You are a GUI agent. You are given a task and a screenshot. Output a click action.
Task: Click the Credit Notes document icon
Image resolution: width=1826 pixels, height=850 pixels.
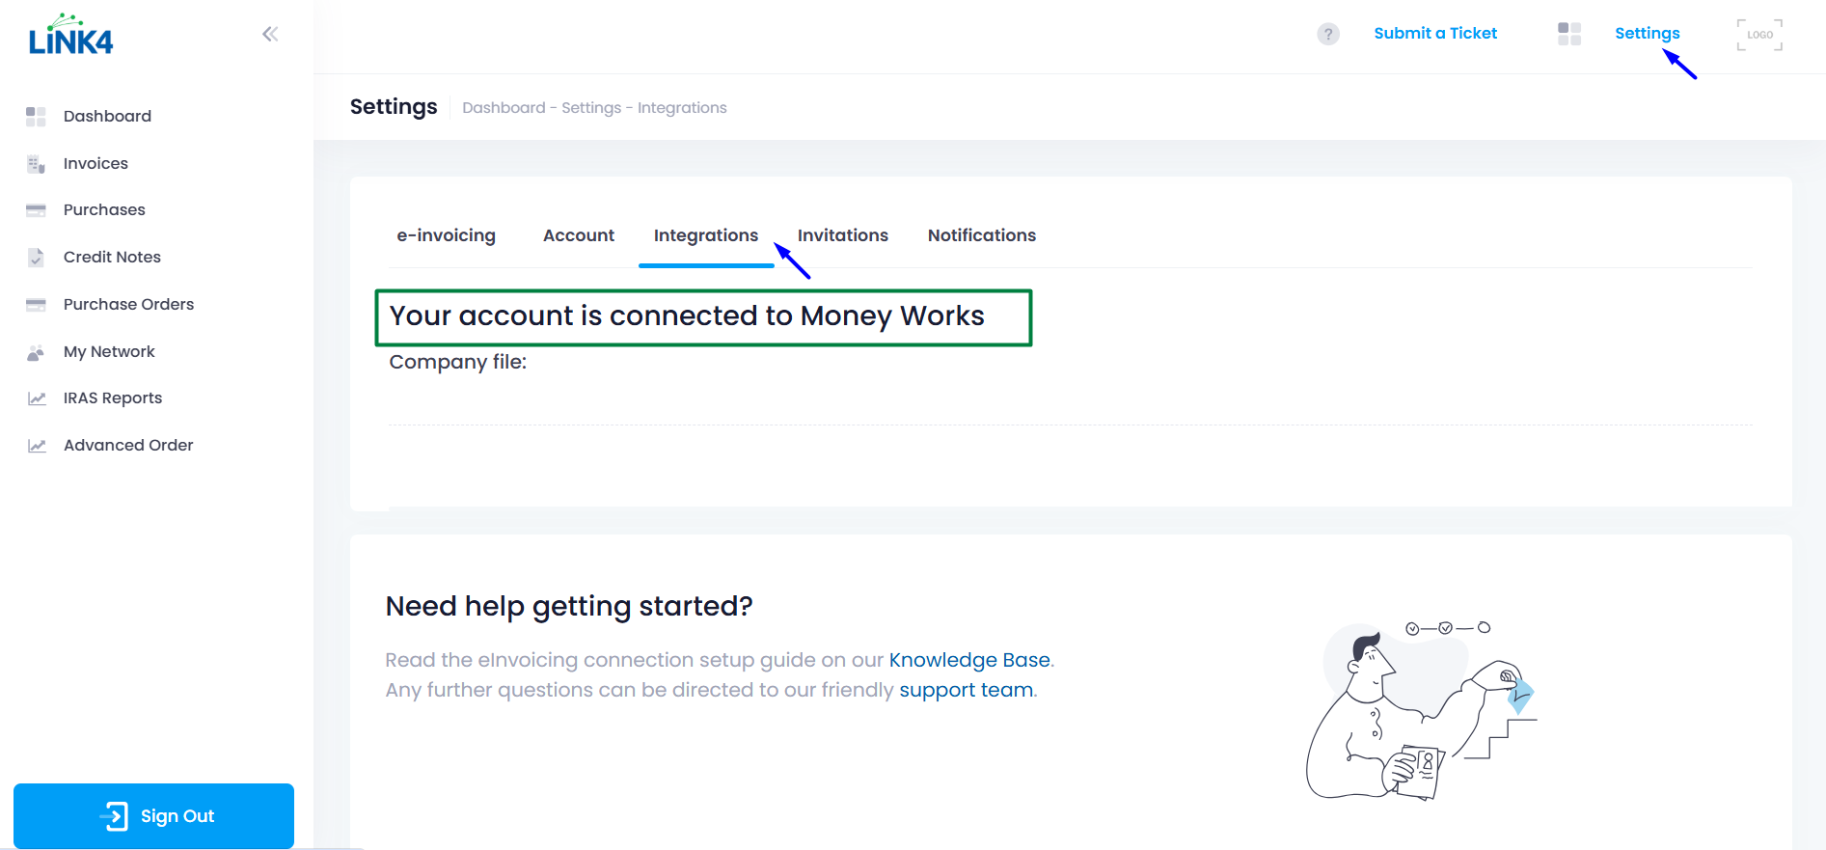[x=36, y=258]
